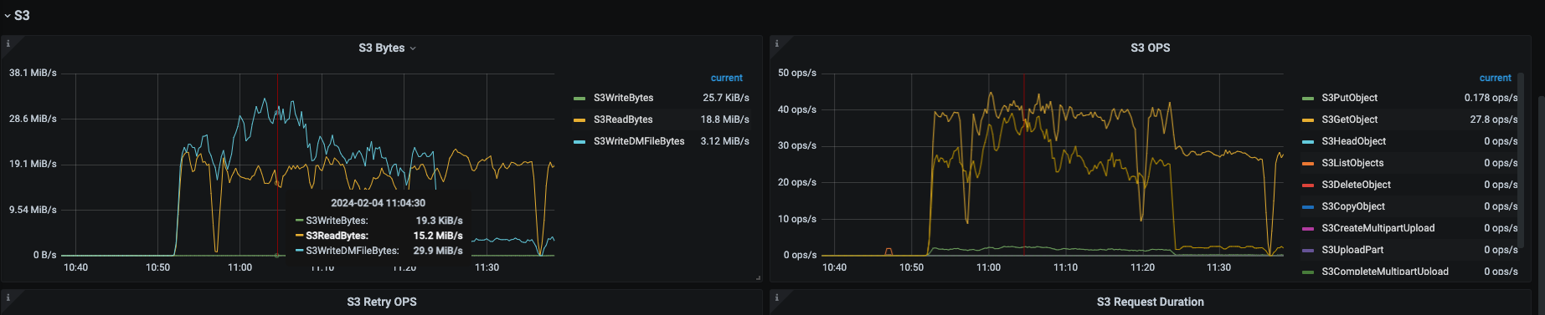
Task: Open the S3 Retry OPS panel title
Action: pyautogui.click(x=382, y=302)
